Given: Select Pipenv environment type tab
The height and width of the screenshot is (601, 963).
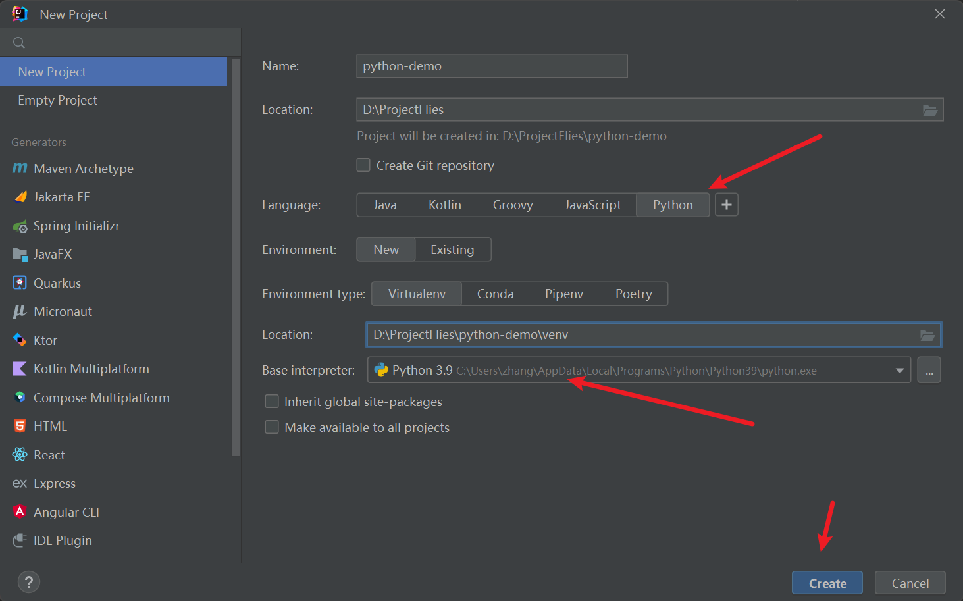Looking at the screenshot, I should (564, 294).
